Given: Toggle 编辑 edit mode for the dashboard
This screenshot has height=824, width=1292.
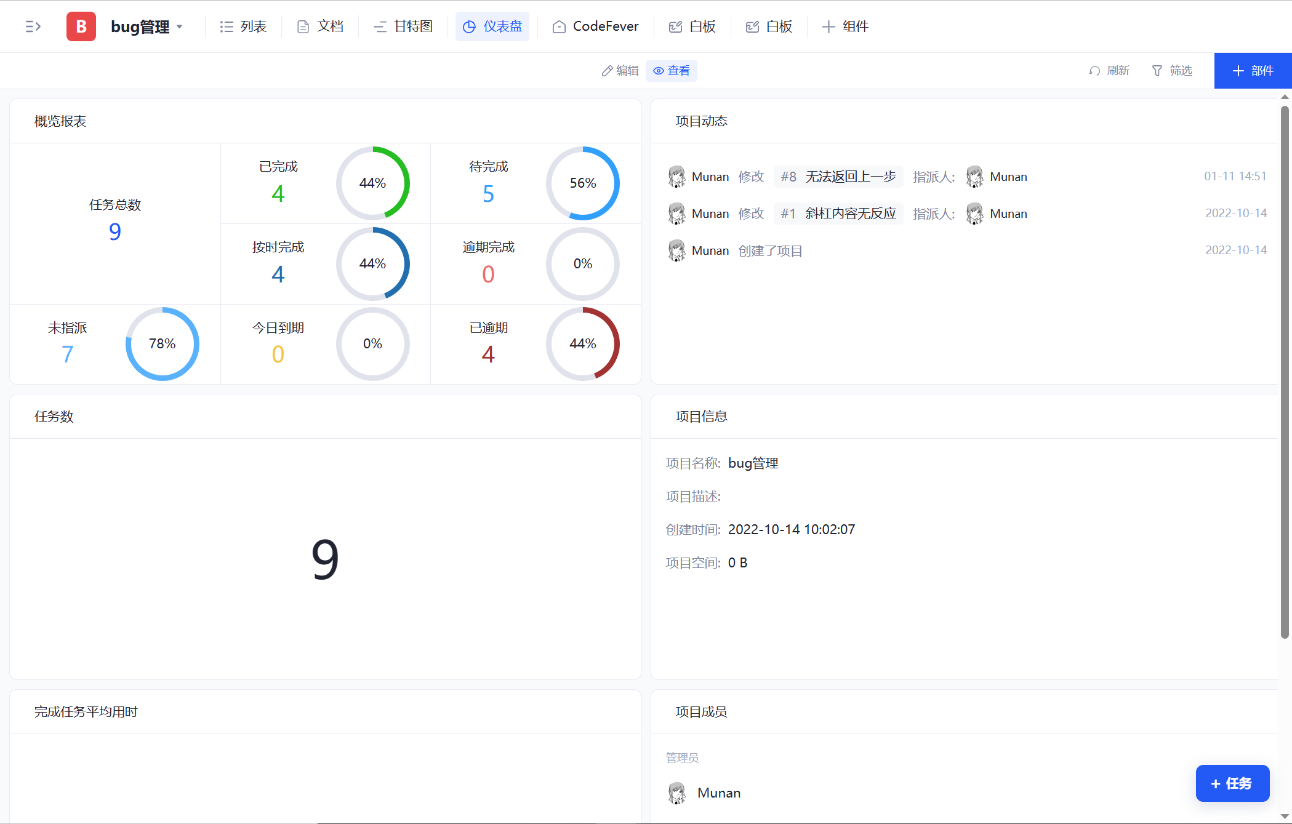Looking at the screenshot, I should pos(620,70).
